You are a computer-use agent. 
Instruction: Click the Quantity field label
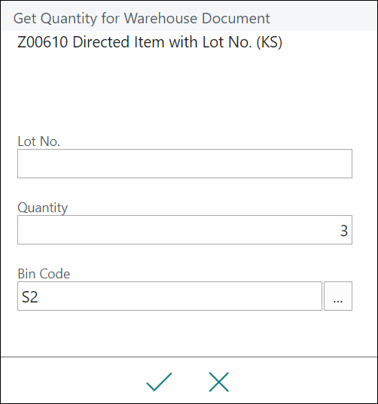tap(43, 208)
